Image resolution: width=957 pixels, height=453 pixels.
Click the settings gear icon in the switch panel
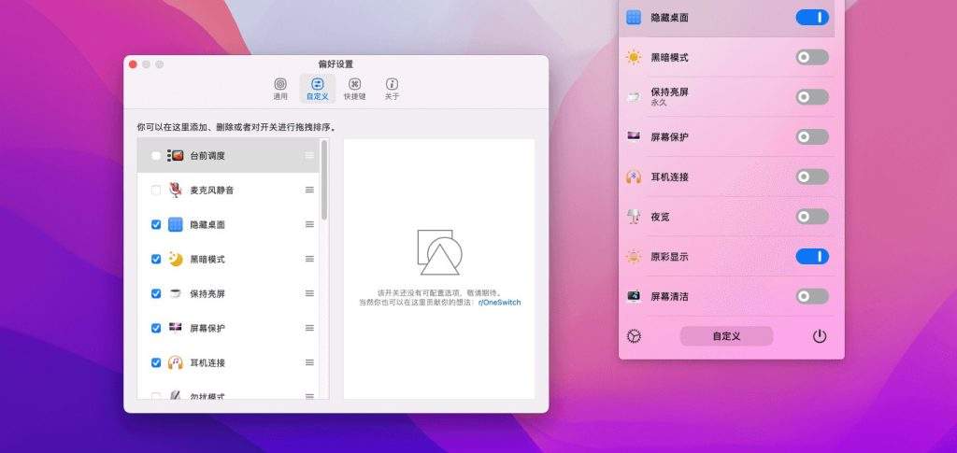[x=635, y=336]
